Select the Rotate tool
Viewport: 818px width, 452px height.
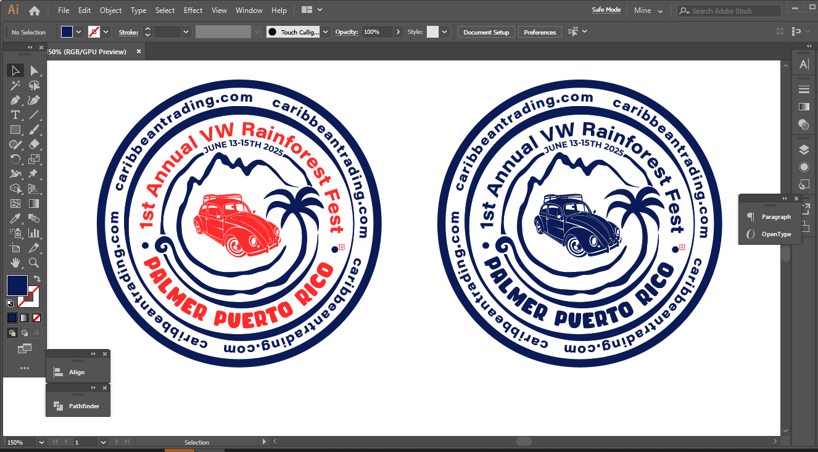(15, 159)
